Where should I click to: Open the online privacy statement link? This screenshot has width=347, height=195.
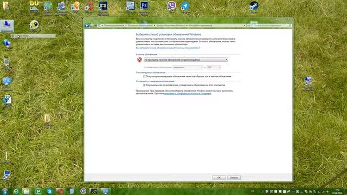[188, 94]
